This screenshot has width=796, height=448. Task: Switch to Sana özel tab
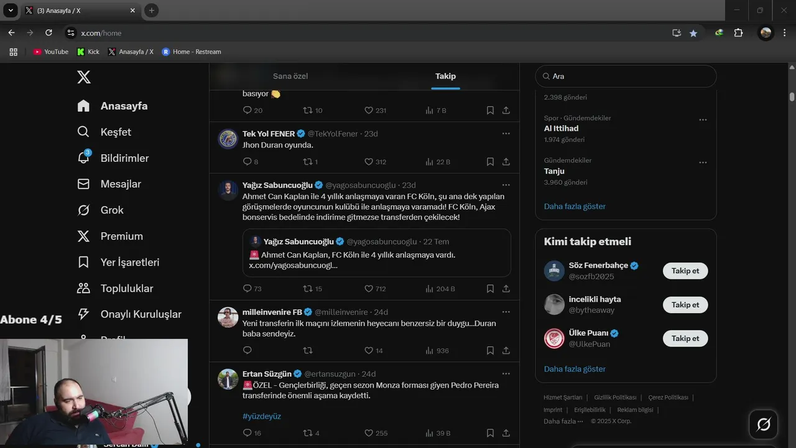tap(290, 76)
